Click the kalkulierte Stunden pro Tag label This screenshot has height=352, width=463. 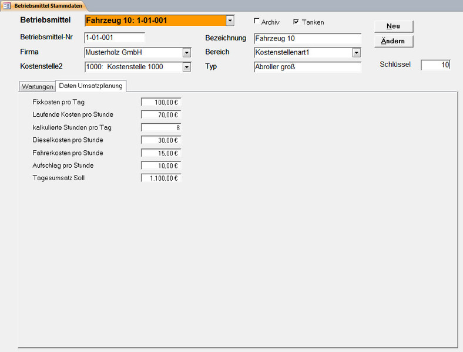click(72, 127)
